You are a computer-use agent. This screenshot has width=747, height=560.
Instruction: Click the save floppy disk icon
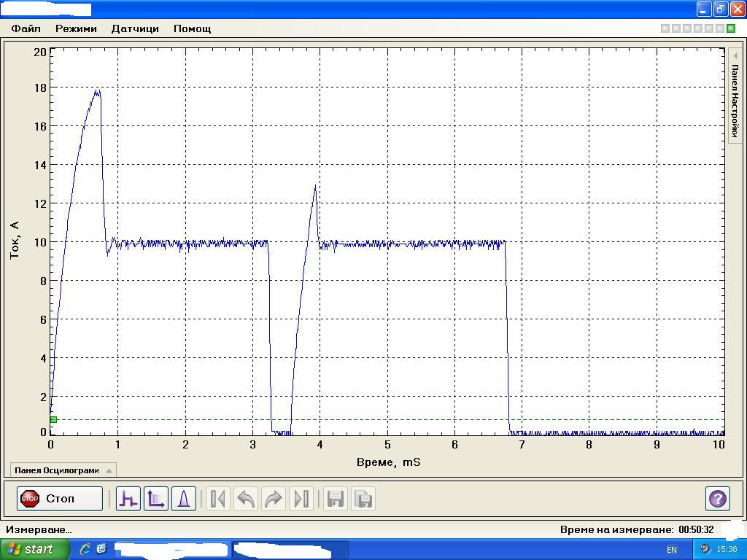coord(336,499)
